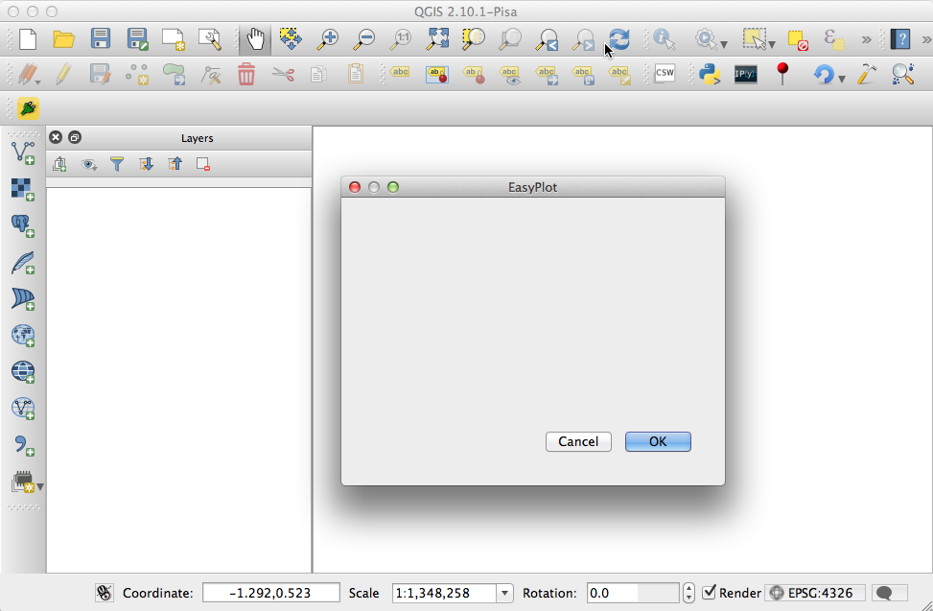Click the Coordinate input field
Image resolution: width=933 pixels, height=611 pixels.
click(270, 593)
